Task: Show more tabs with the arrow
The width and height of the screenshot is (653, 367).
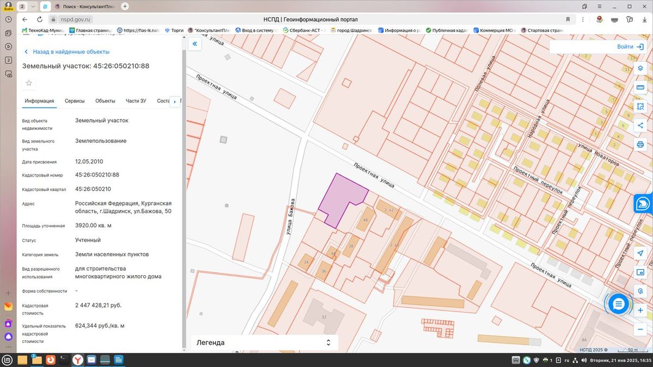Action: 174,101
